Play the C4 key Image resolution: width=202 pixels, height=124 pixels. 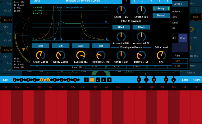coord(6,107)
